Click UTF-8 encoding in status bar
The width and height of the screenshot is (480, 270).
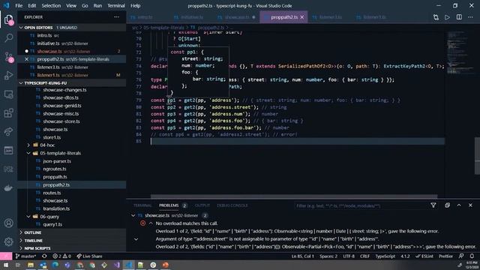pos(349,256)
